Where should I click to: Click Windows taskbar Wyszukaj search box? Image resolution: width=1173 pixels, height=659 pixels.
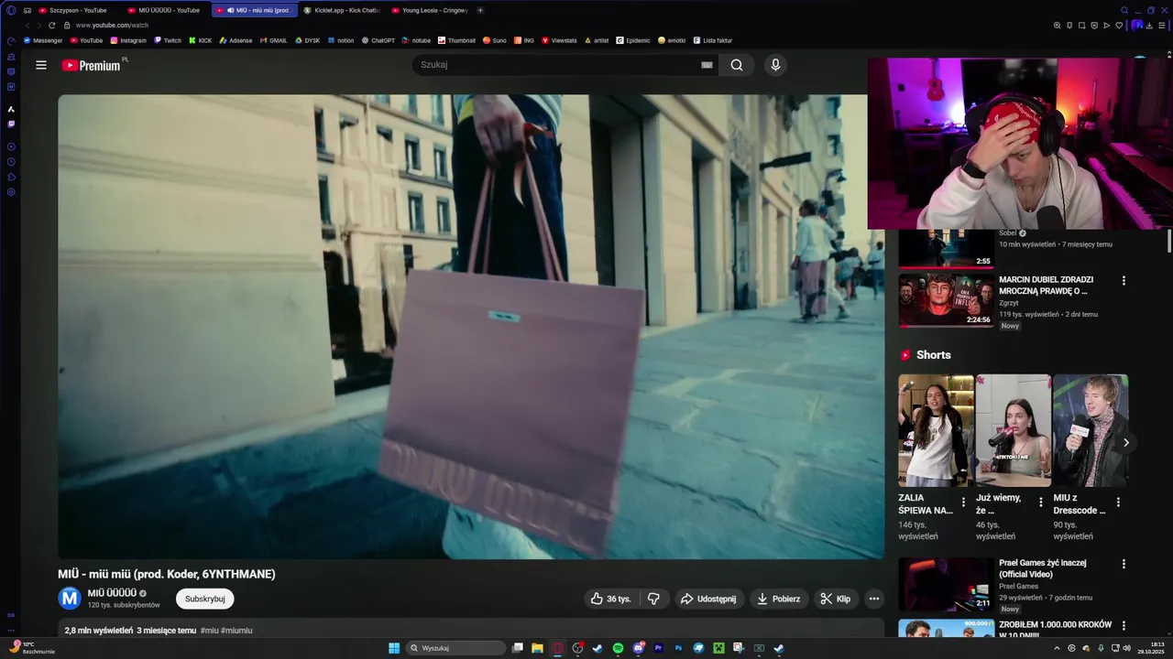pyautogui.click(x=455, y=648)
